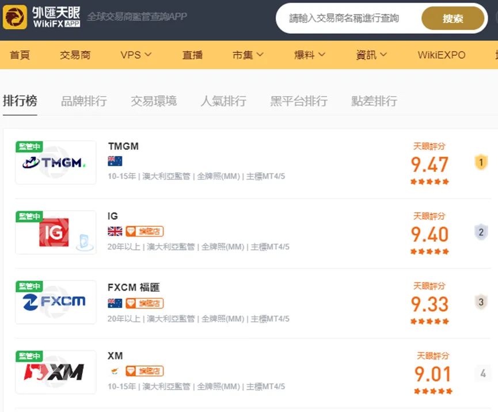Screen dimensions: 498x412
Task: Click the Australian flag icon under FXCM
Action: 115,303
